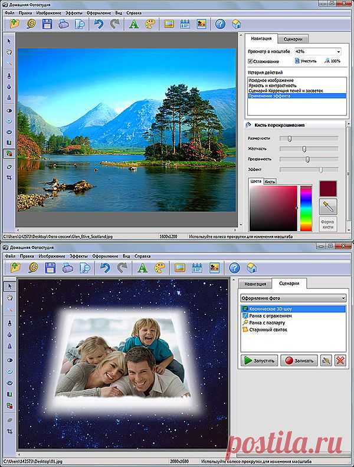Click the dark red current color swatch
This screenshot has width=354, height=467.
pyautogui.click(x=328, y=189)
